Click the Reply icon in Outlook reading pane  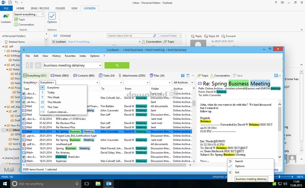pyautogui.click(x=196, y=36)
